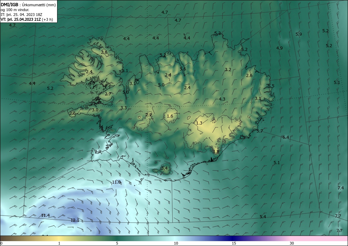Click the 3.2 value in northeast Iceland
The width and height of the screenshot is (348, 246).
pyautogui.click(x=228, y=69)
